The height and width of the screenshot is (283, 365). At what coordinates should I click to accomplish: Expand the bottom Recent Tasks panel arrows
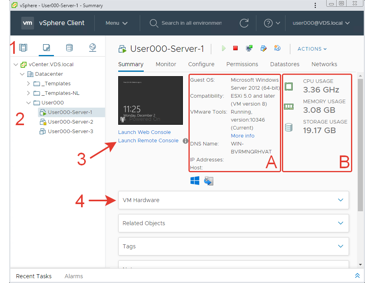[357, 275]
